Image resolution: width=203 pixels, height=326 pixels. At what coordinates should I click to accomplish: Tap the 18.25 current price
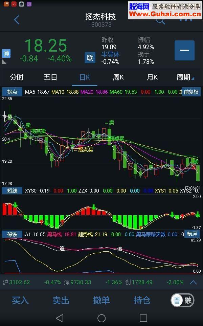coord(46,46)
